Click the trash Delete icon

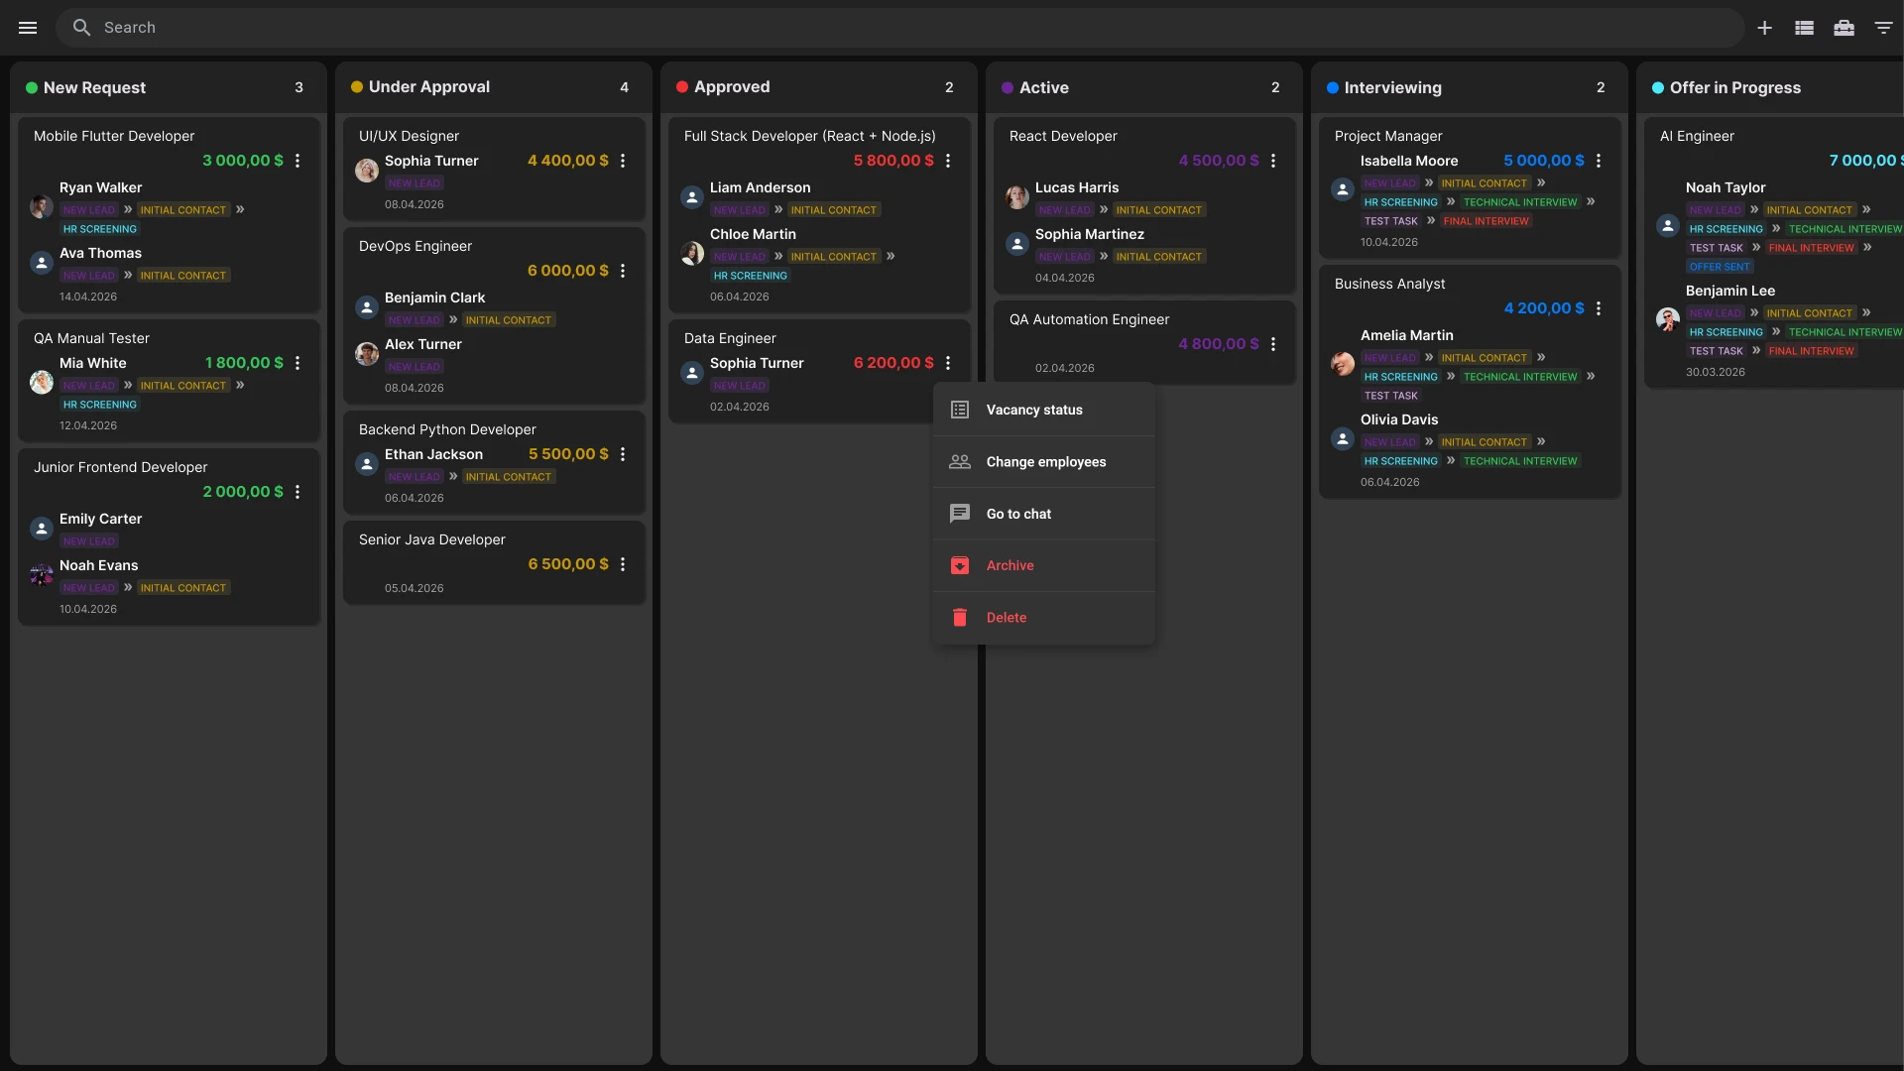pos(960,617)
